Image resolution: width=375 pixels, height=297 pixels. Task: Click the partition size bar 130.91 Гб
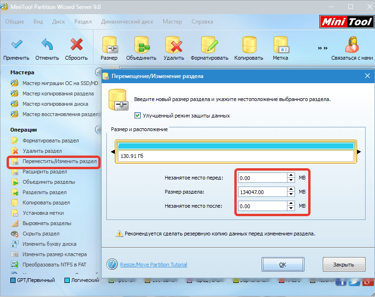[x=236, y=152]
